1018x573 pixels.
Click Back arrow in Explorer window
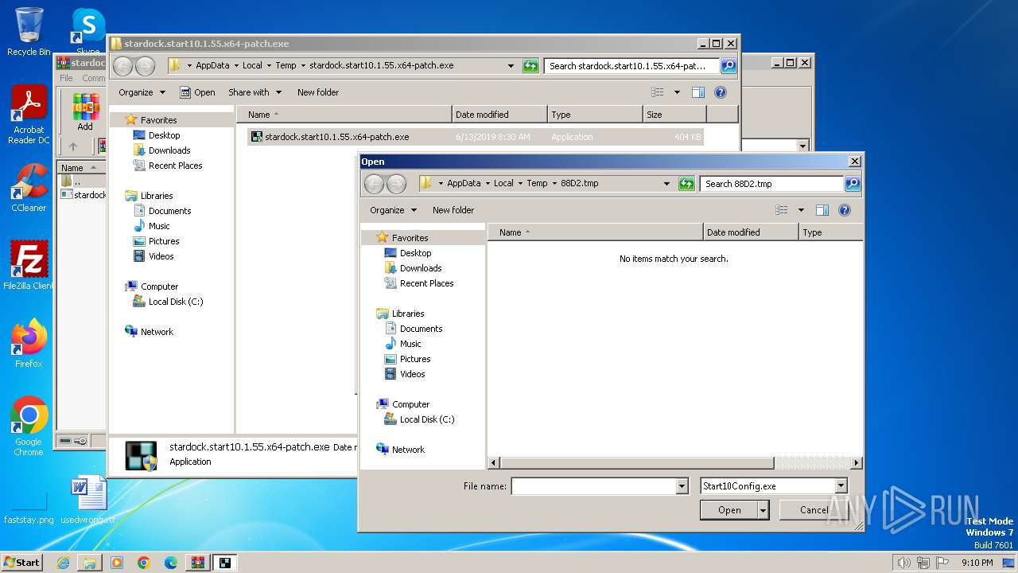tap(122, 66)
